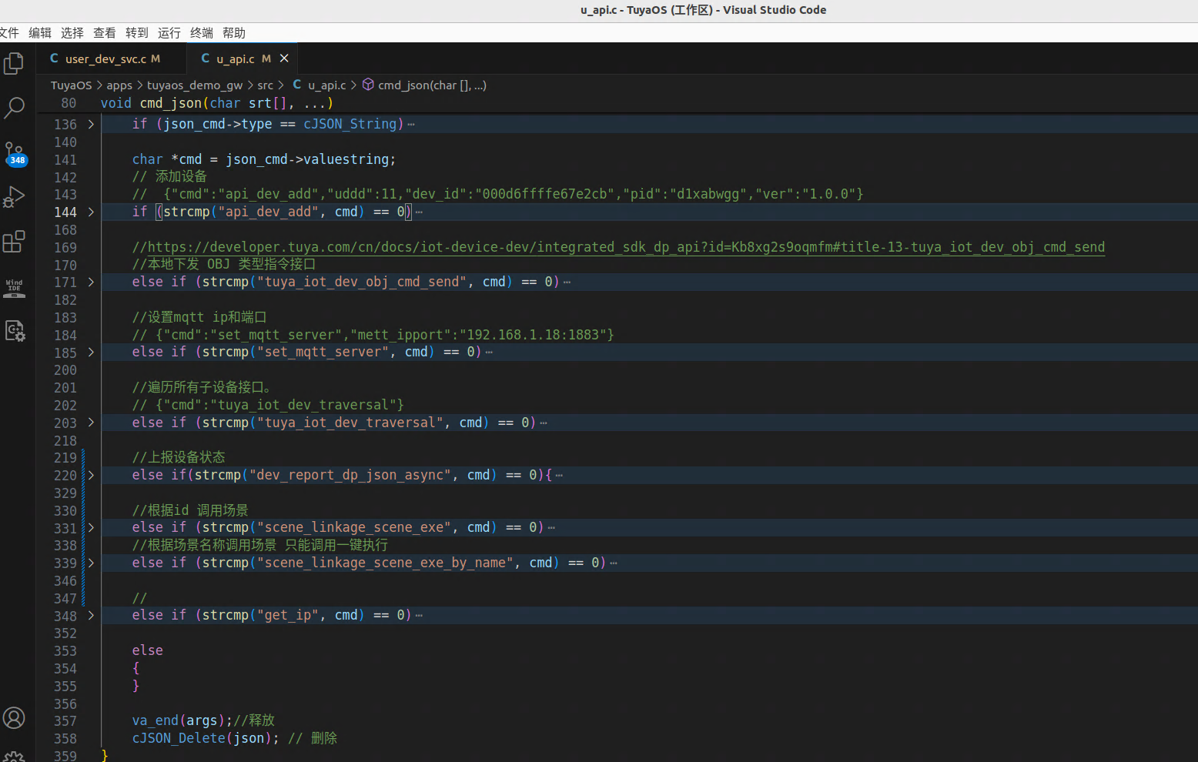Click the else keyword on line 353
This screenshot has width=1198, height=762.
point(148,650)
